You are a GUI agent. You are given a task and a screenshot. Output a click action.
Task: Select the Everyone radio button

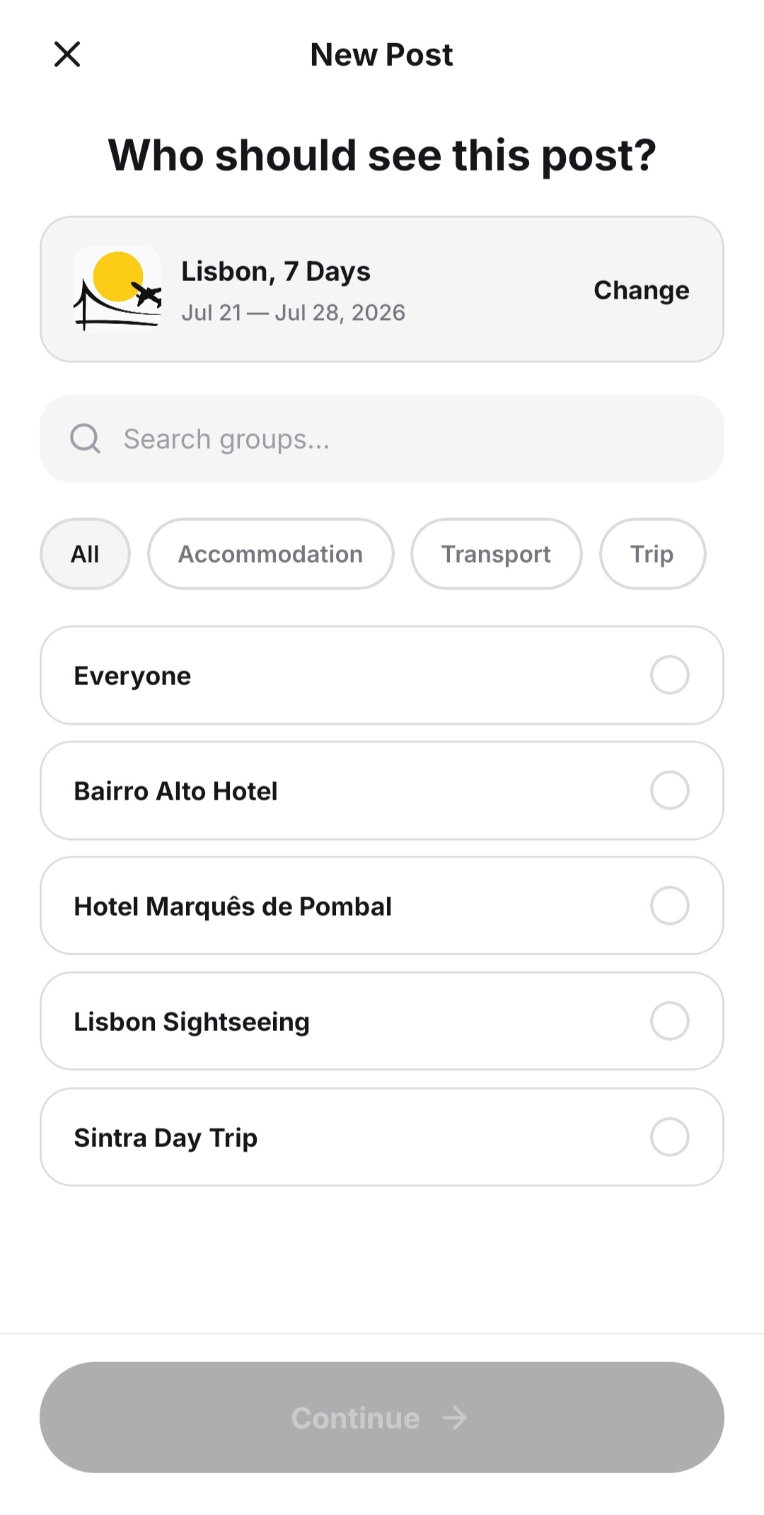coord(669,675)
